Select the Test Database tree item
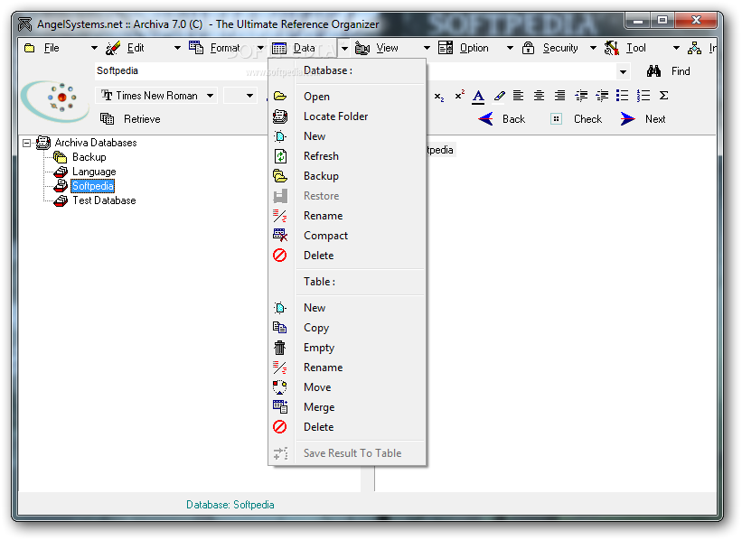The width and height of the screenshot is (742, 540). (x=104, y=200)
